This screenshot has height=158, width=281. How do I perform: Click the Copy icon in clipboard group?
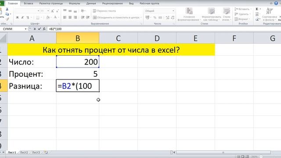coord(7,14)
